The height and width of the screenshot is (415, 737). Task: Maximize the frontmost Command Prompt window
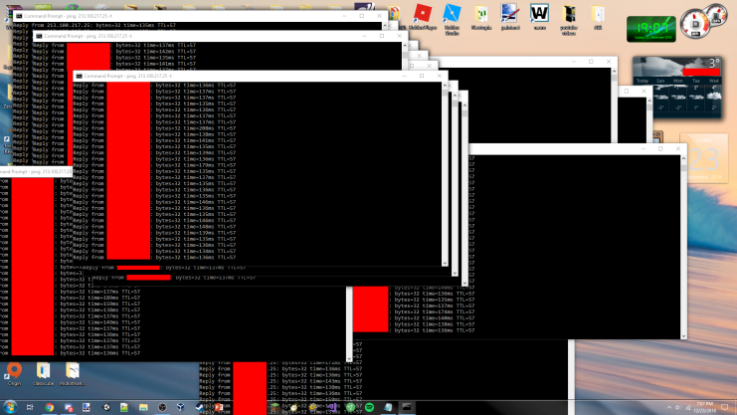[x=422, y=76]
